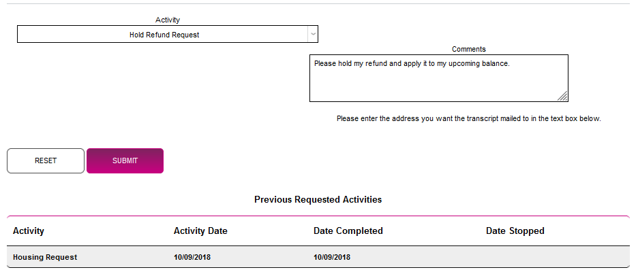Click Housing Request's Date Completed 10/09/2018
Image resolution: width=638 pixels, height=272 pixels.
pyautogui.click(x=332, y=257)
